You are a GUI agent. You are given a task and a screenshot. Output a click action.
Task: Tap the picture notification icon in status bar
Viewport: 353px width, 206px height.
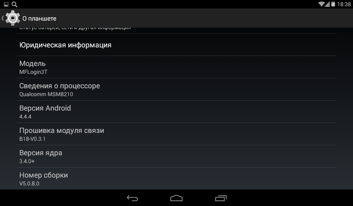click(6, 4)
